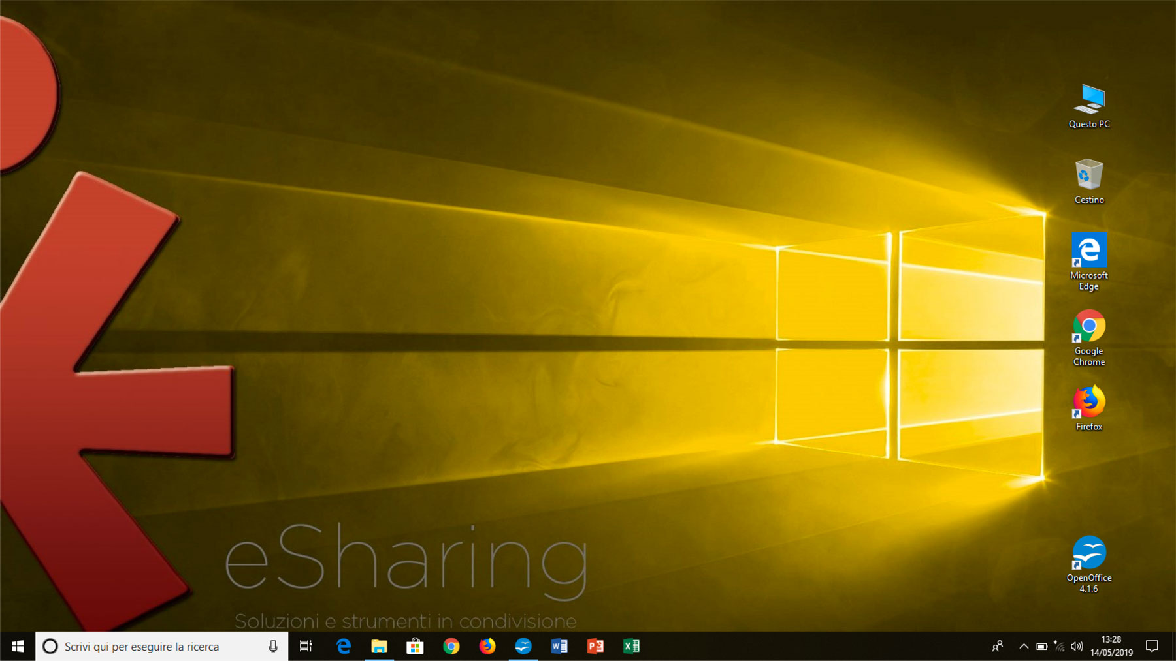The image size is (1176, 661).
Task: Open the People icon in the system tray
Action: pyautogui.click(x=997, y=647)
